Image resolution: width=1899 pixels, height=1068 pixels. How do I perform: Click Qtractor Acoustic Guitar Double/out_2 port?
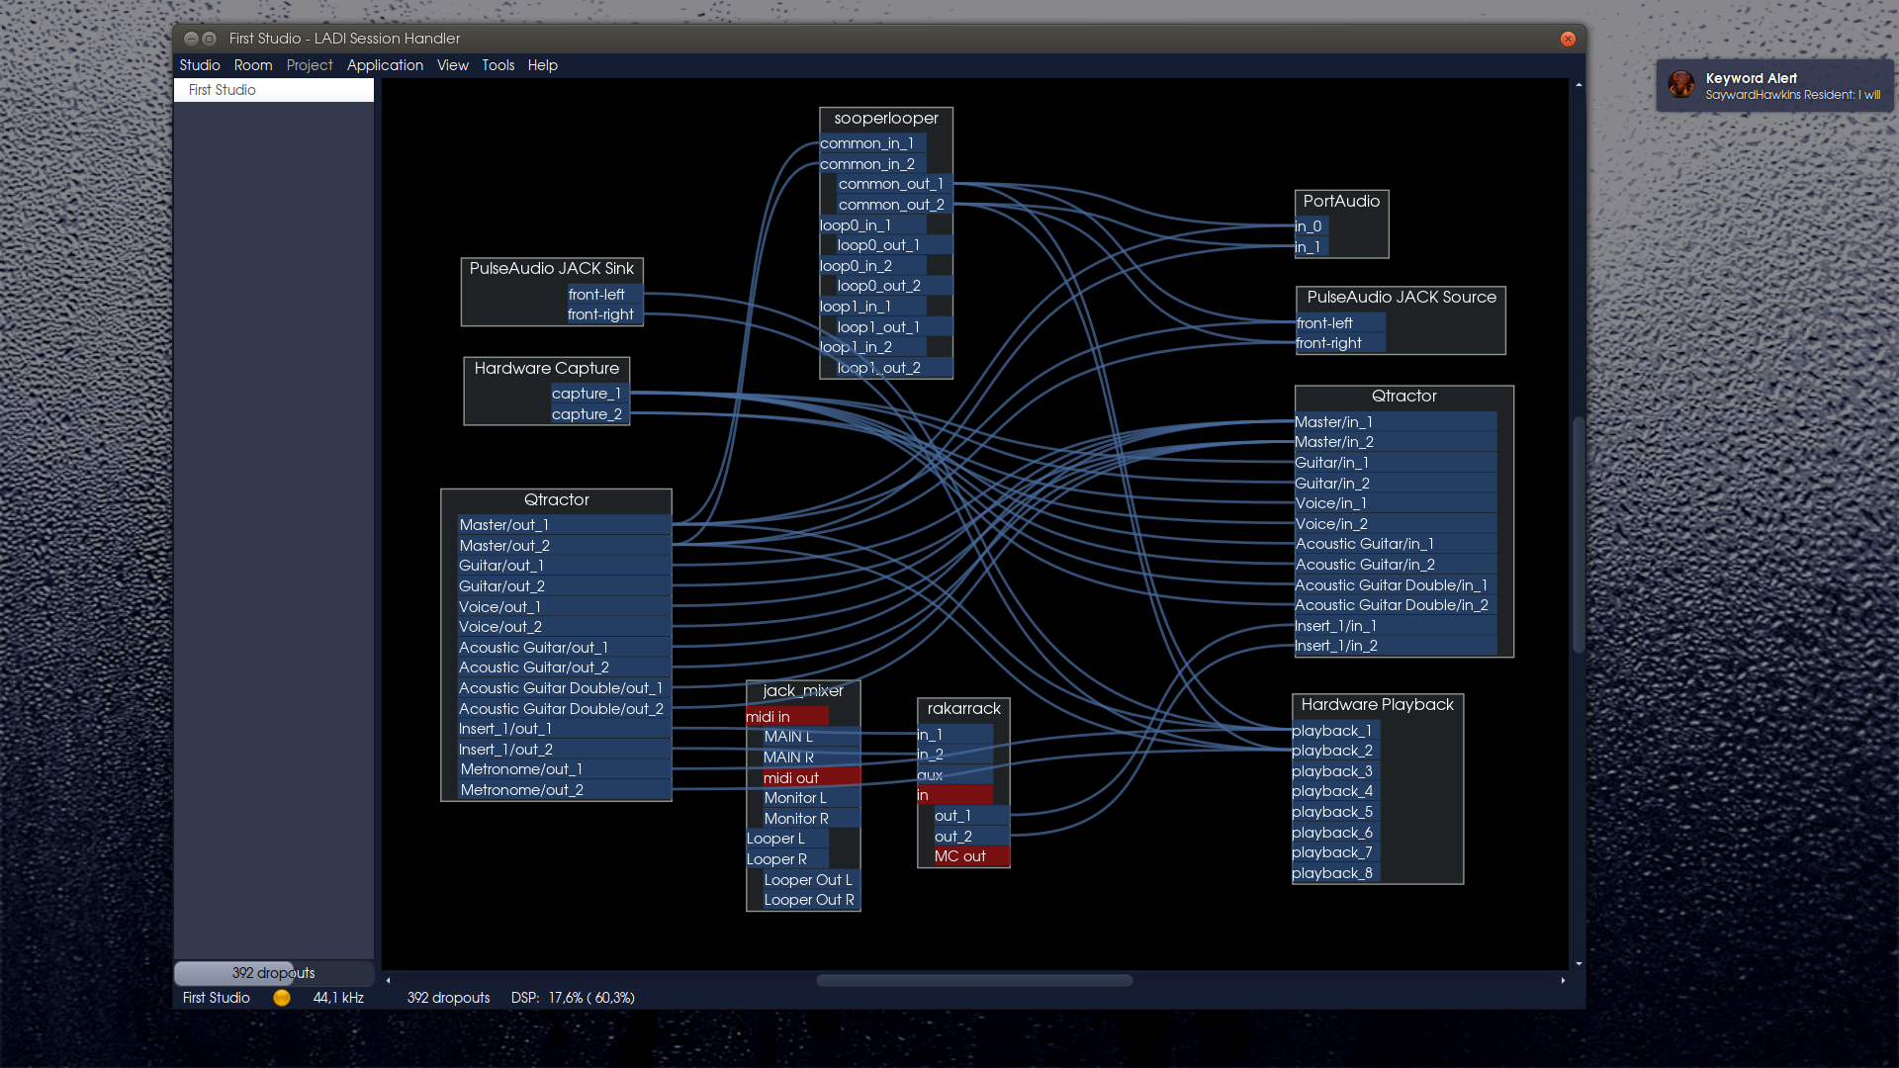coord(564,709)
